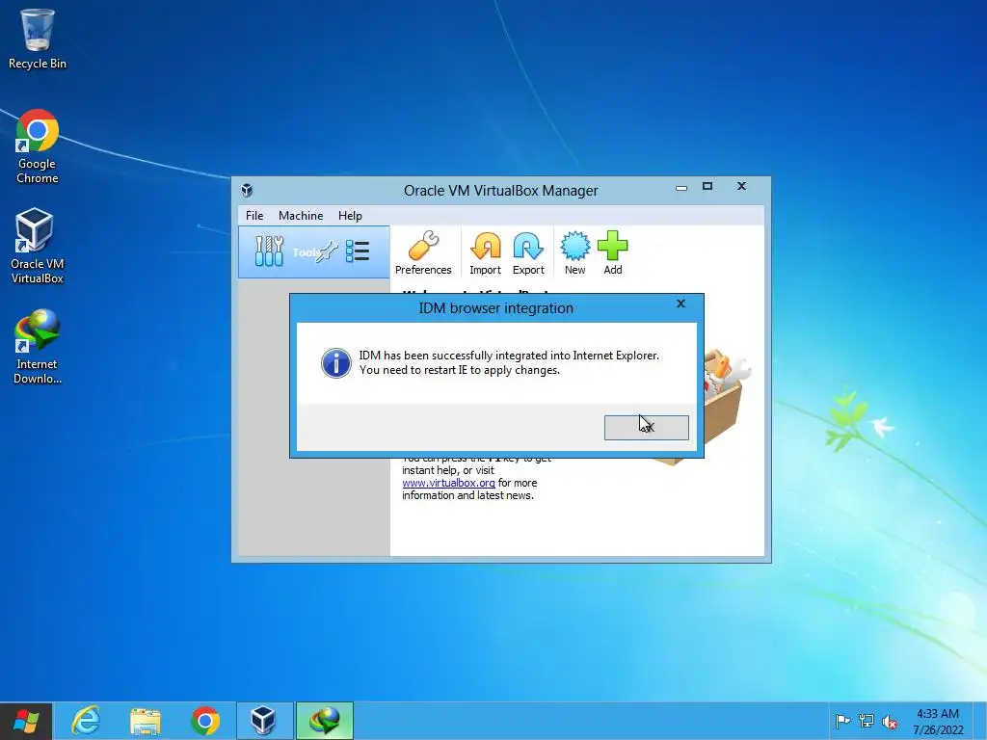
Task: Click the Import appliance icon
Action: 486,253
